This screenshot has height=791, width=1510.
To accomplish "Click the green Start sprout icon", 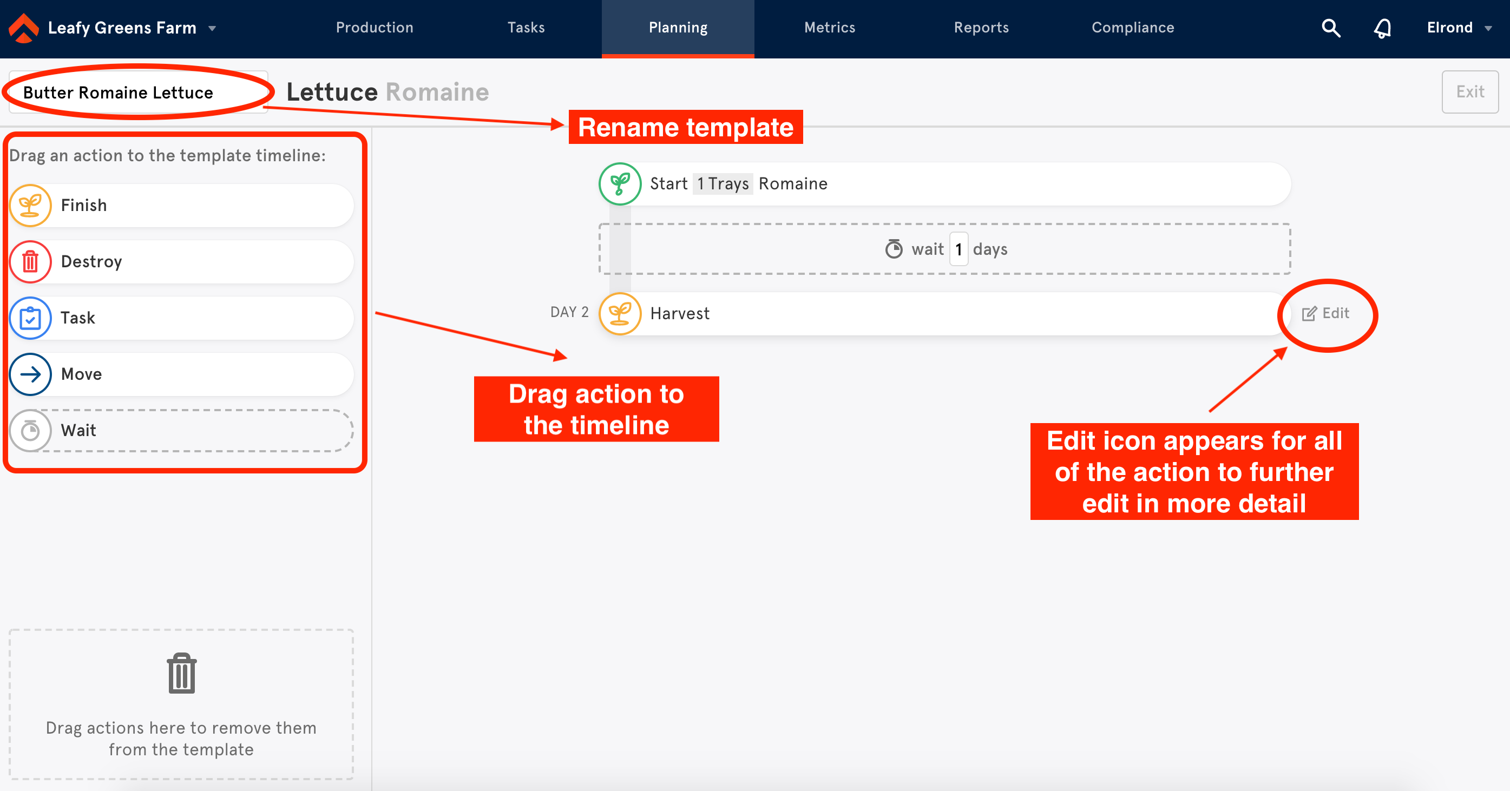I will [620, 183].
